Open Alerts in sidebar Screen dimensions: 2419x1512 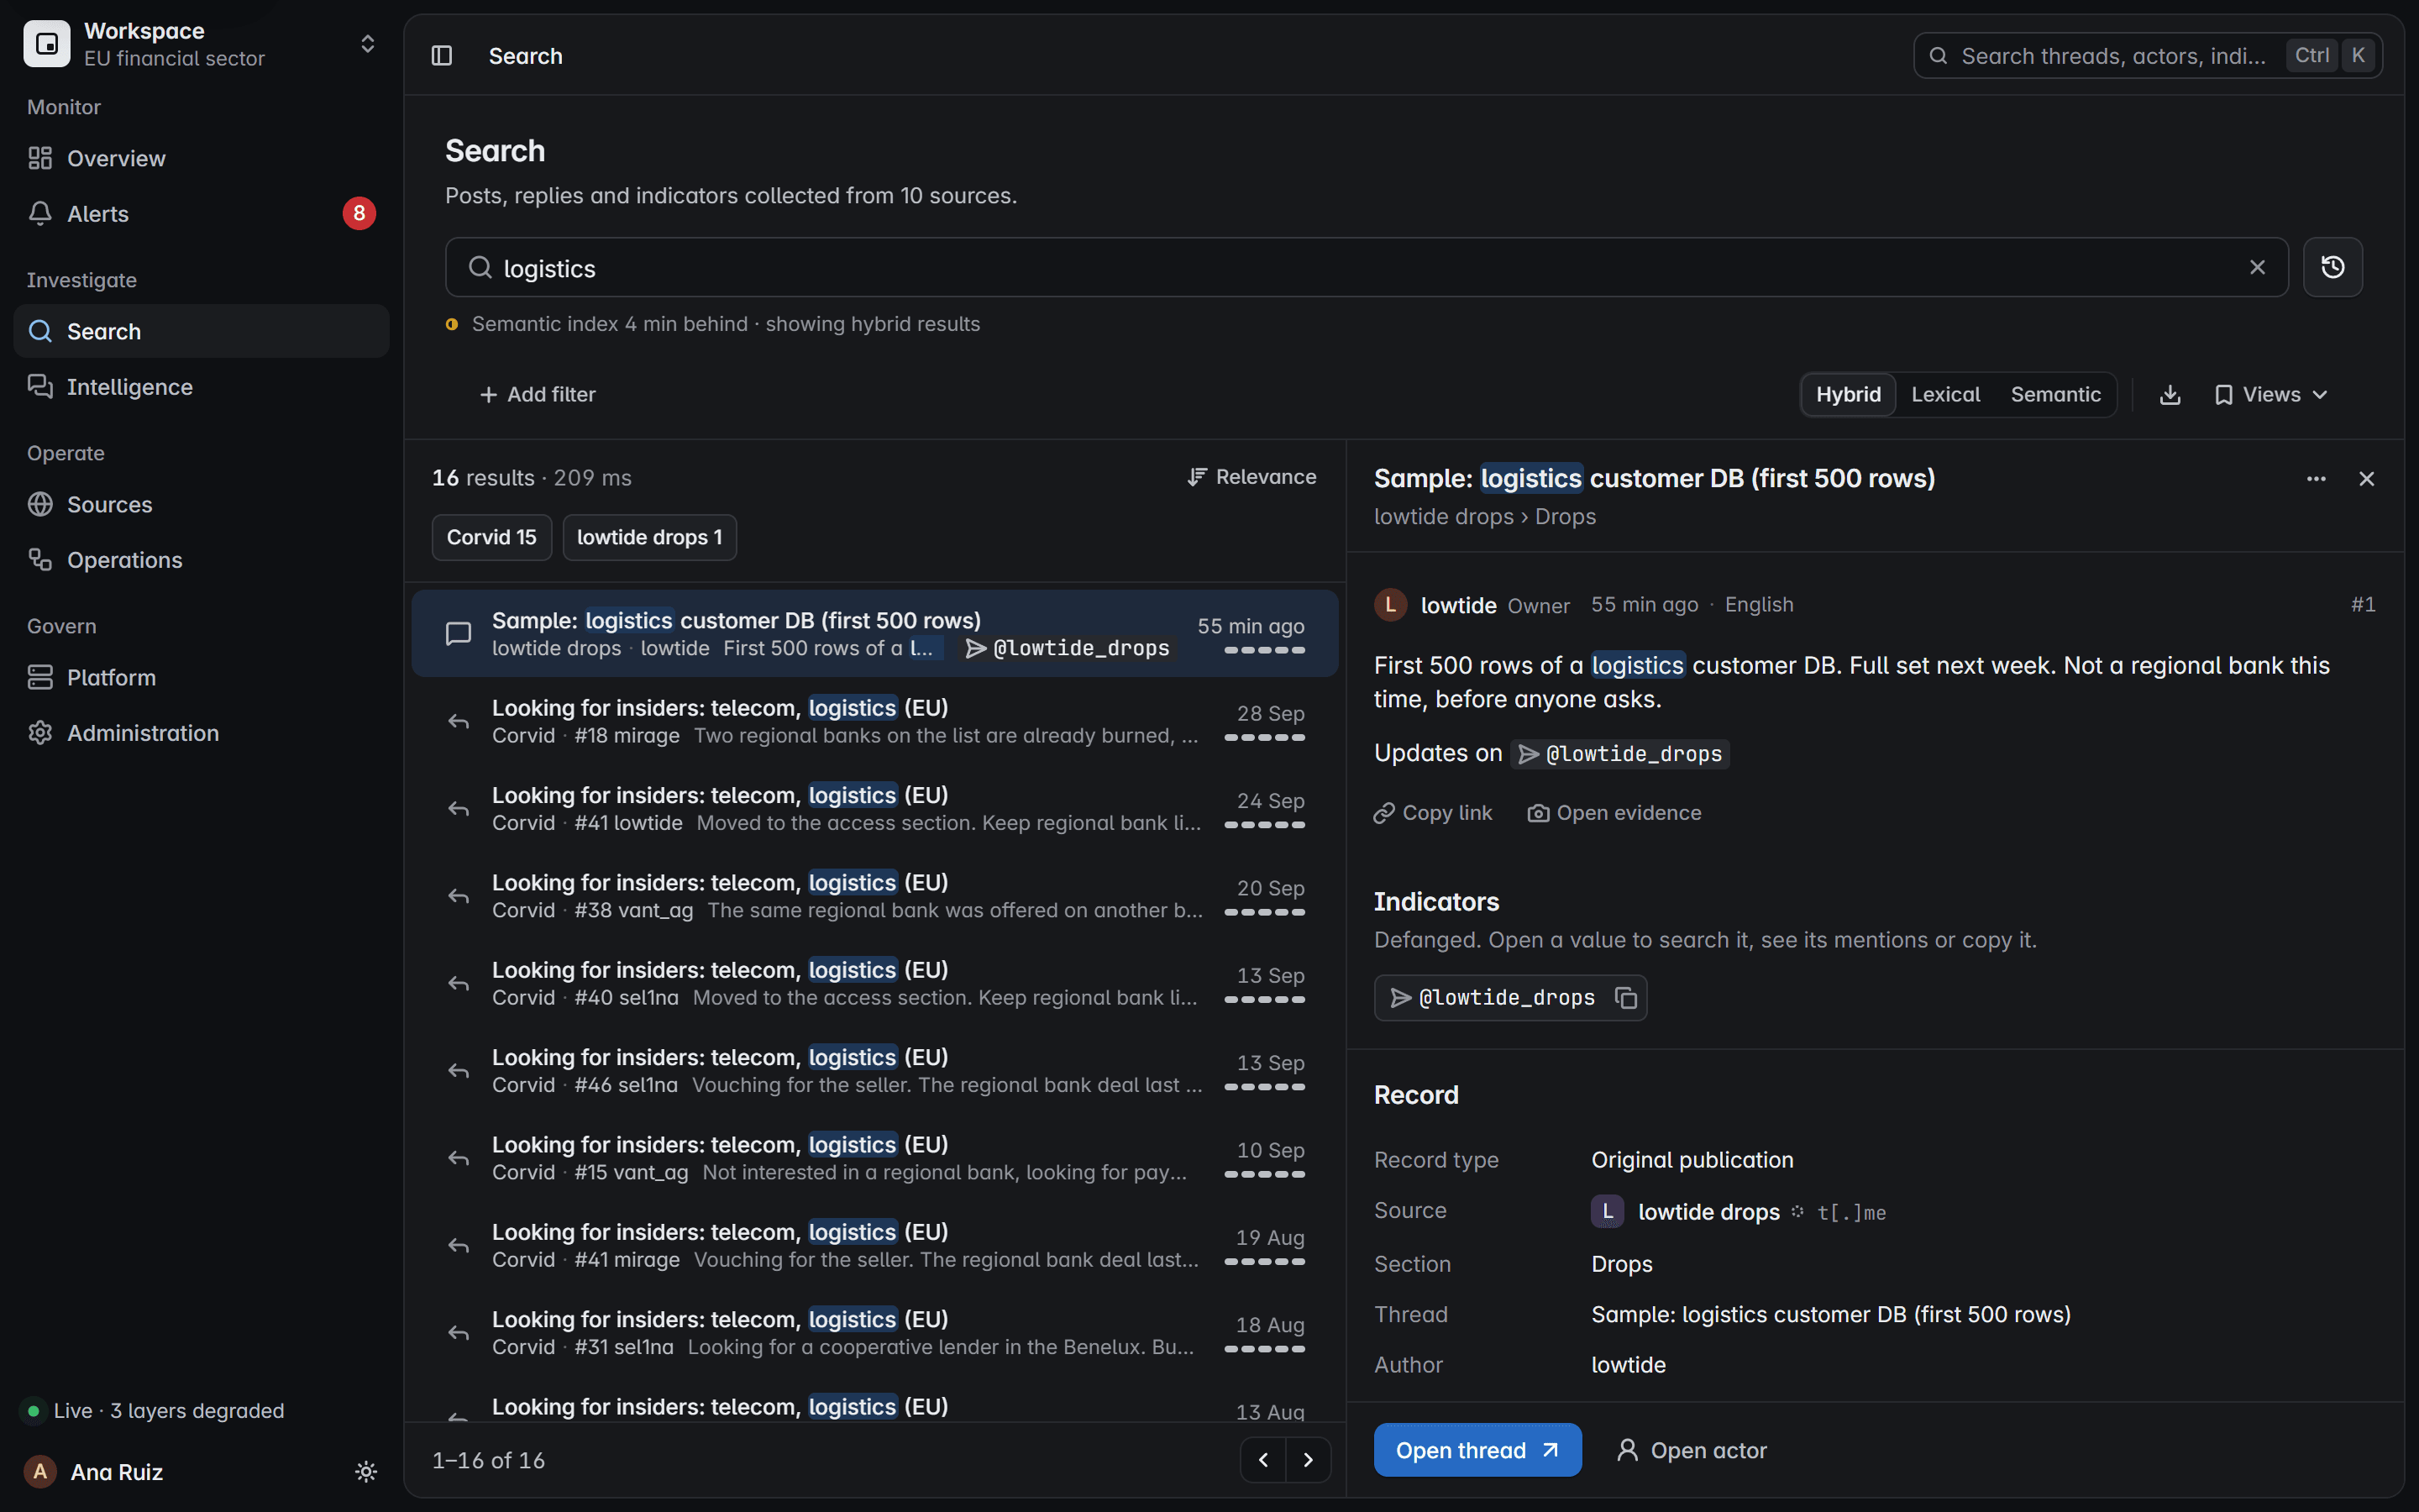click(x=201, y=213)
